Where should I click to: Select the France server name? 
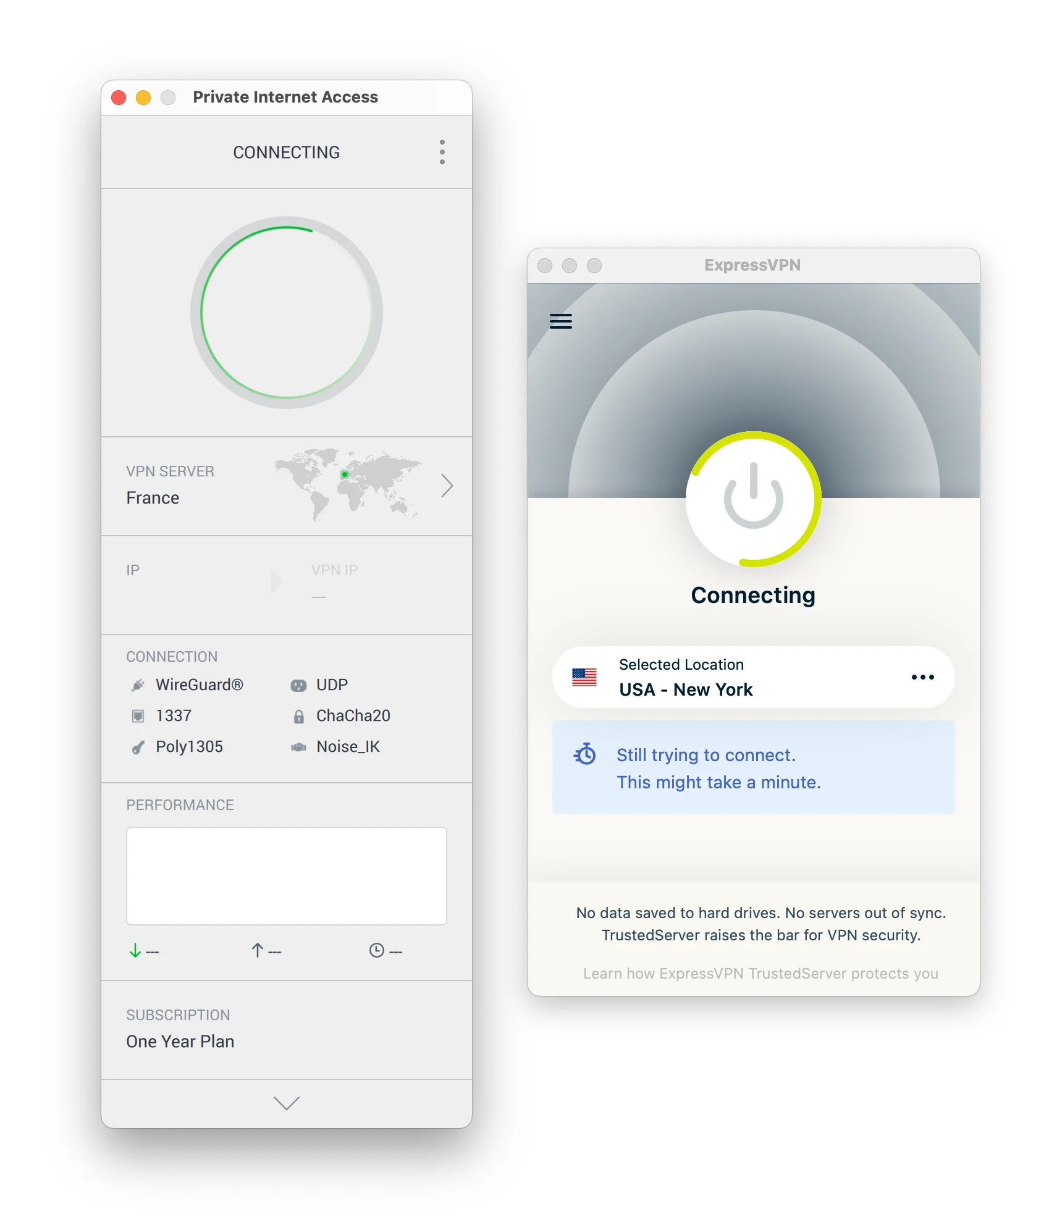(153, 498)
